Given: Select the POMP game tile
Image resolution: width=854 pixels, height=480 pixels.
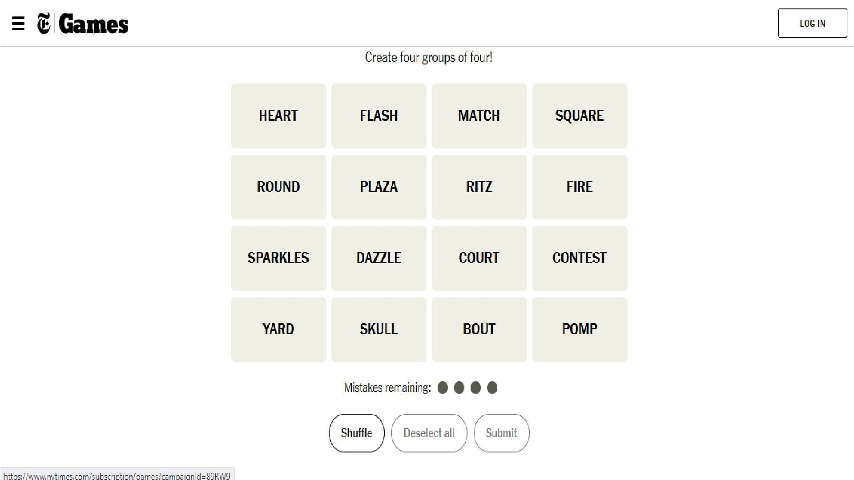Looking at the screenshot, I should (x=580, y=329).
